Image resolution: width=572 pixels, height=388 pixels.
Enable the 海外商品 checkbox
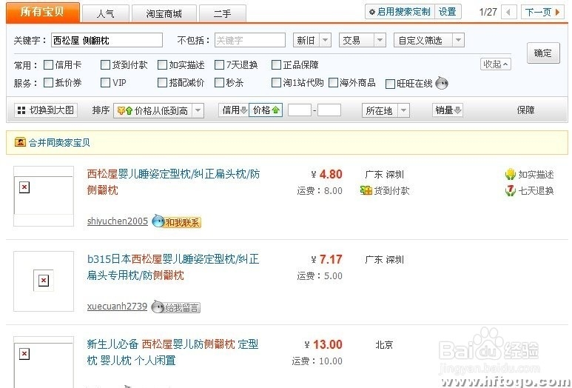[333, 82]
